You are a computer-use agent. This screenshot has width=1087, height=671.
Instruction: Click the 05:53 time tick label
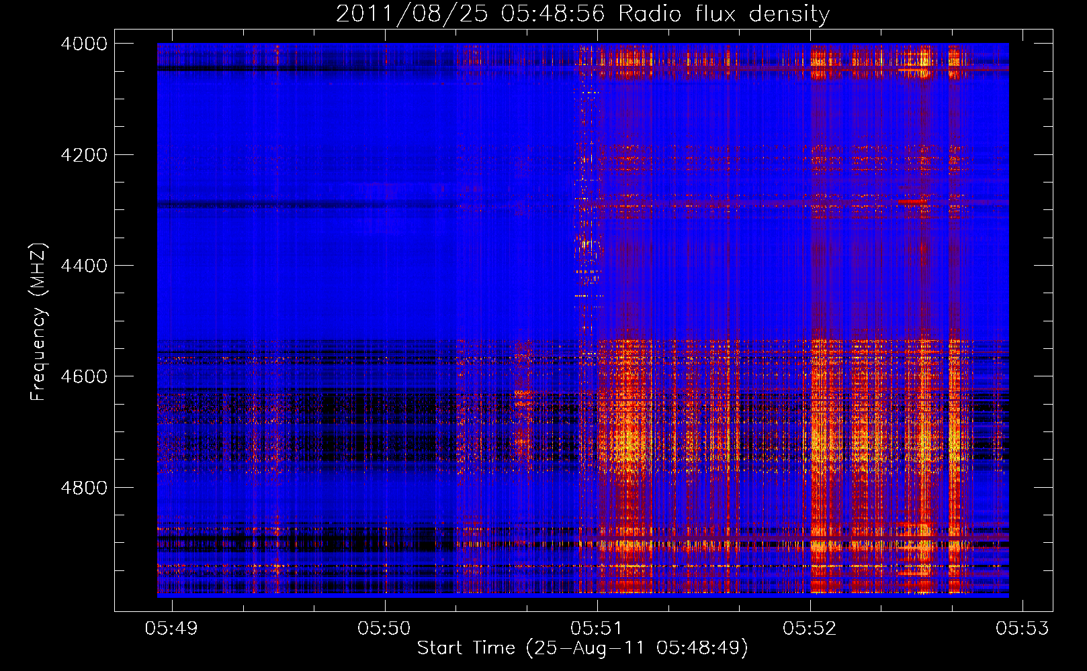pyautogui.click(x=1023, y=628)
